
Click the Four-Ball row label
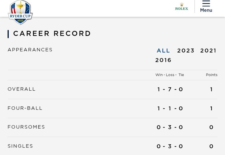click(x=25, y=108)
